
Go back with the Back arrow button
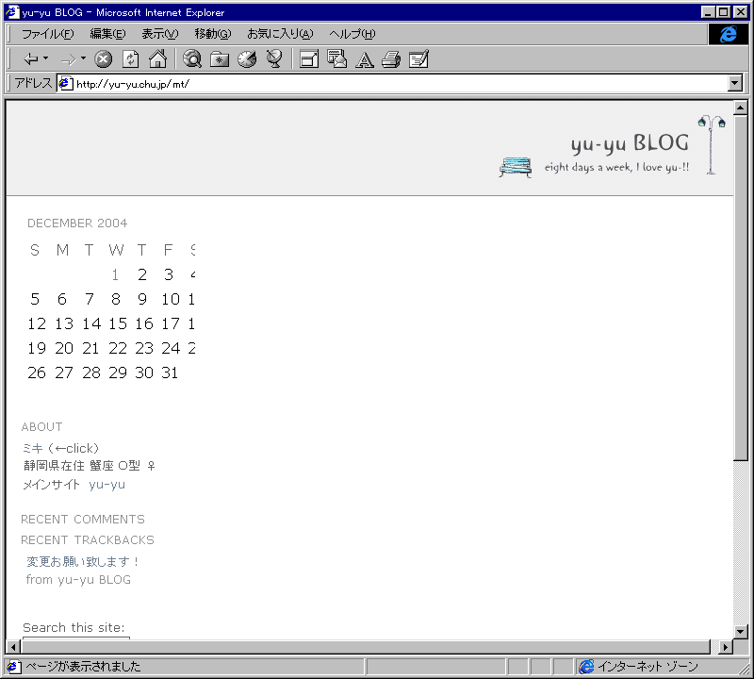click(x=31, y=59)
